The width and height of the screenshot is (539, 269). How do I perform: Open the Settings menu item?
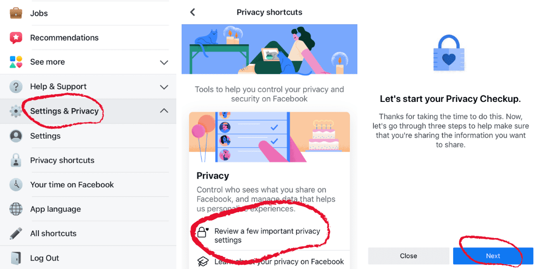(x=45, y=136)
